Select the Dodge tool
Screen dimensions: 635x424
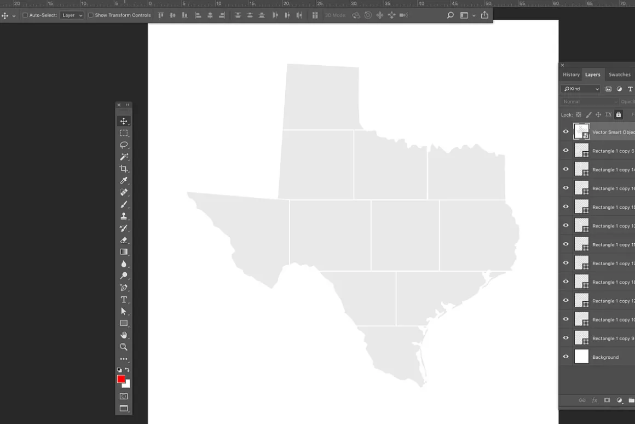pos(124,276)
